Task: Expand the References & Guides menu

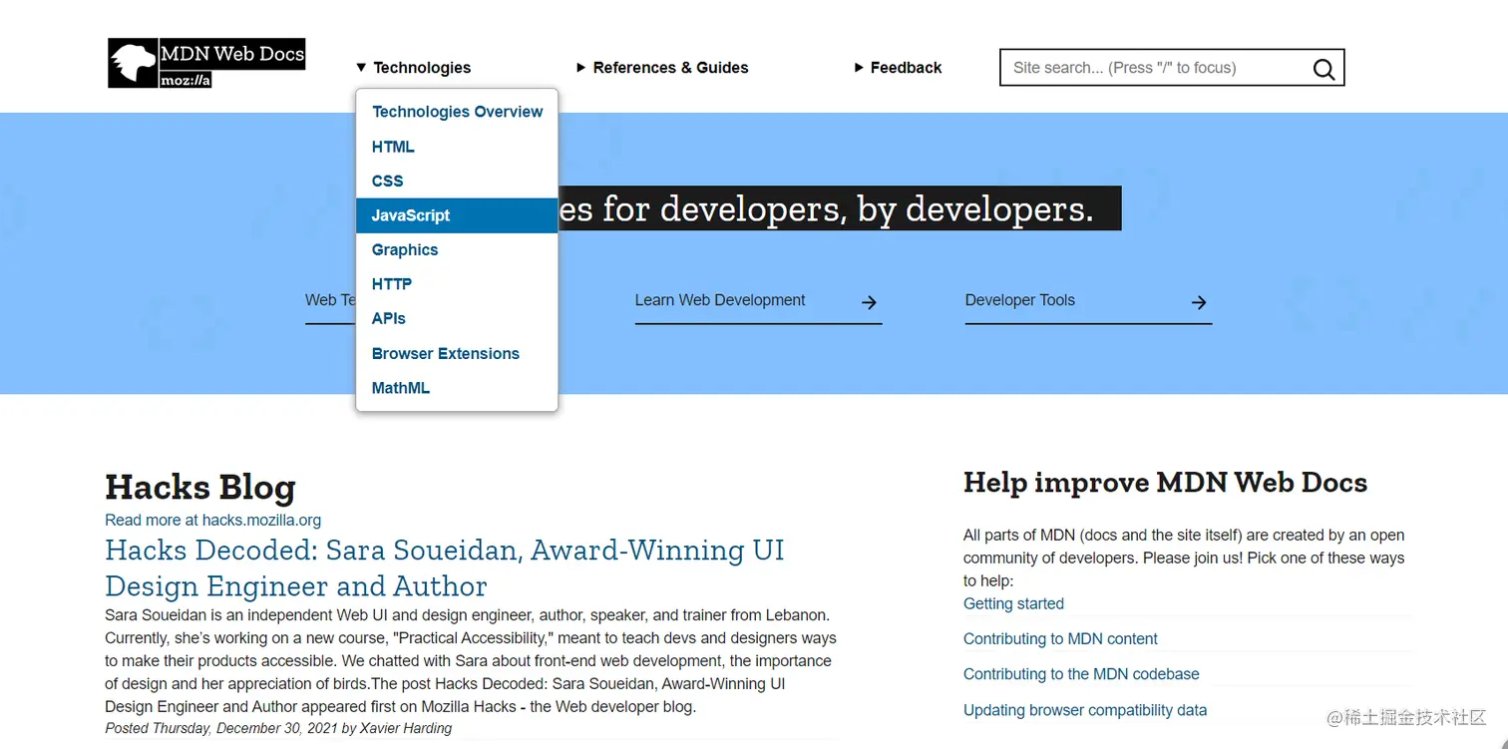Action: click(x=662, y=68)
